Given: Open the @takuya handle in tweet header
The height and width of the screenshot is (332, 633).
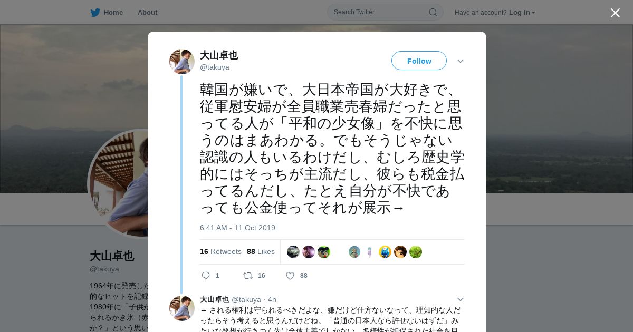Looking at the screenshot, I should [x=215, y=67].
